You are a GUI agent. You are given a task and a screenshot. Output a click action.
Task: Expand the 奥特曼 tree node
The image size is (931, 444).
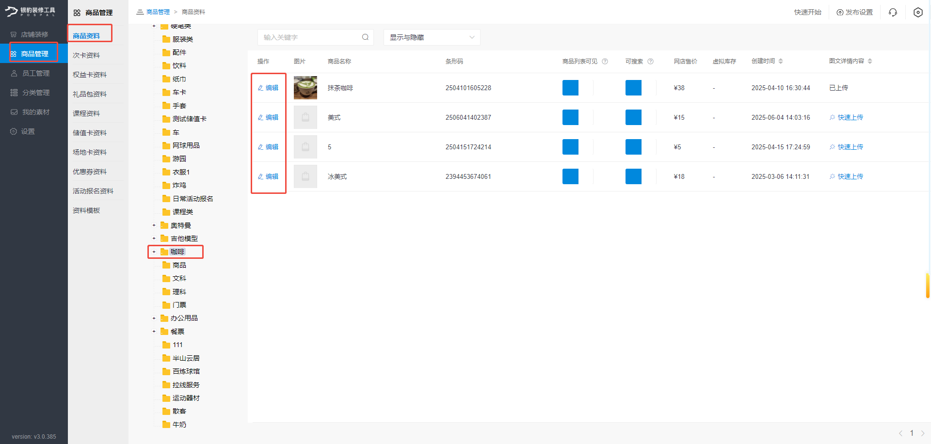(154, 225)
